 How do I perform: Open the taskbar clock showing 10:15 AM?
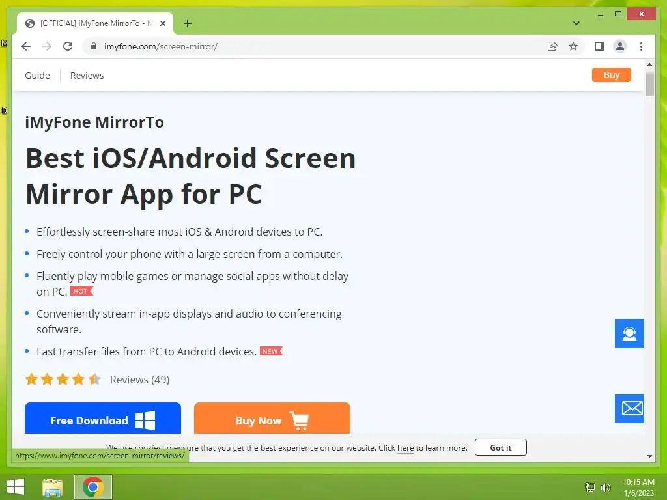638,488
